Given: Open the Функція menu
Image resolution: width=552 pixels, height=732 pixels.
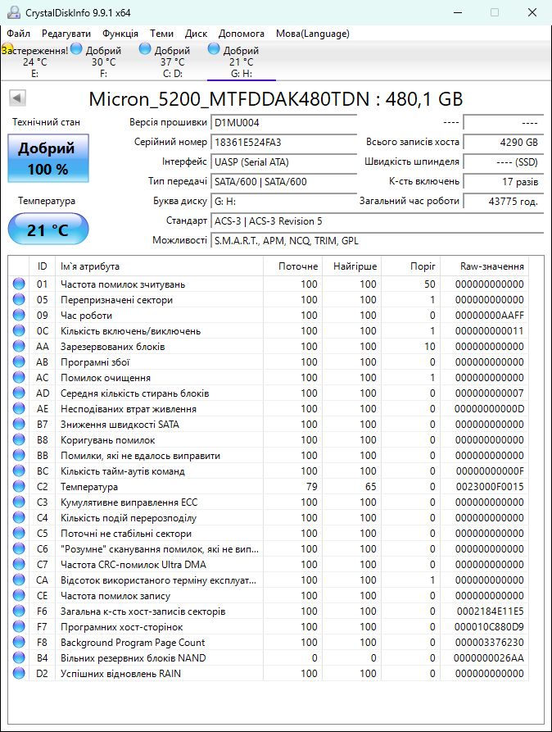Looking at the screenshot, I should click(x=120, y=34).
